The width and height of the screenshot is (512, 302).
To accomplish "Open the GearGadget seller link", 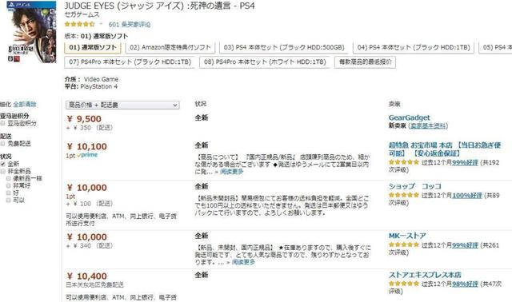I will click(409, 117).
